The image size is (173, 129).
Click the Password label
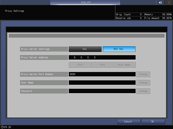pos(44,91)
